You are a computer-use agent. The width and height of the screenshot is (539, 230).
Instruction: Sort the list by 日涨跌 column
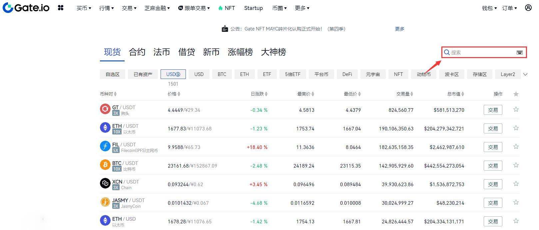259,94
